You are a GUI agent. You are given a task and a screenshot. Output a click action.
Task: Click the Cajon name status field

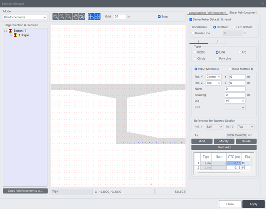(x=72, y=192)
